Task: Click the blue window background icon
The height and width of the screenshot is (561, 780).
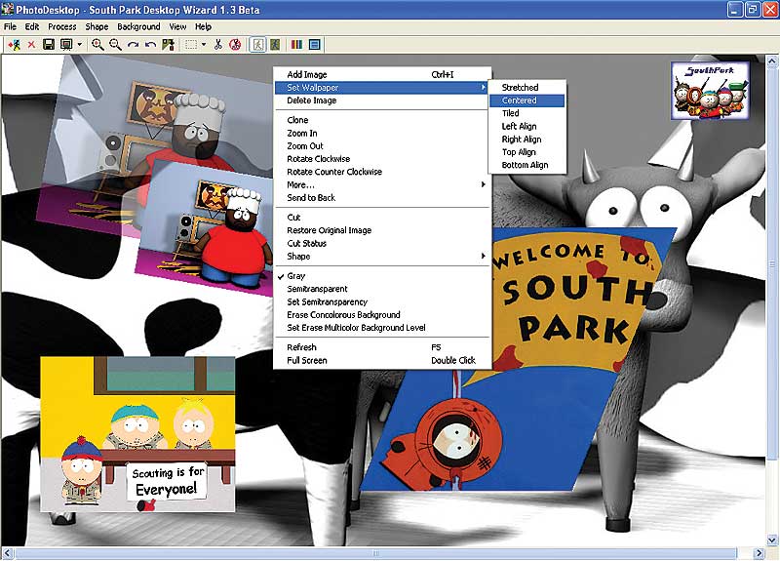Action: (x=314, y=45)
